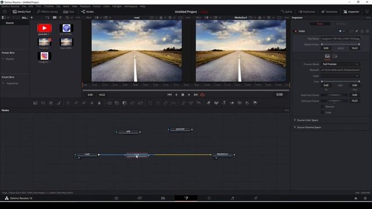Viewport: 372px width, 209px height.
Task: Add a Matte Control node
Action: 124,103
